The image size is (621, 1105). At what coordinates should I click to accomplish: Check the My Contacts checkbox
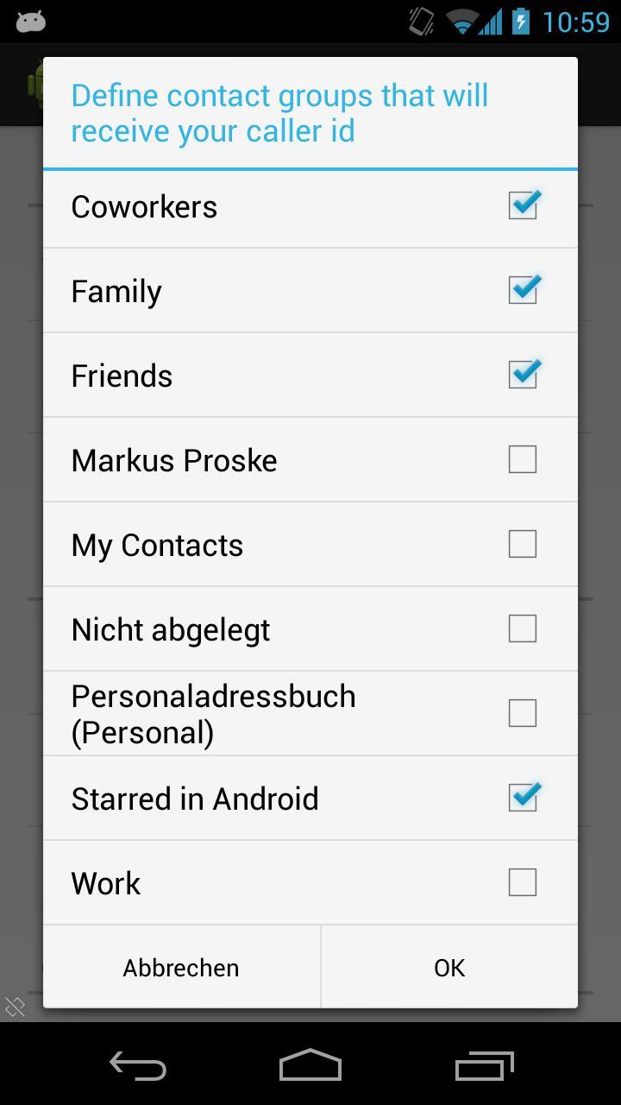[523, 544]
